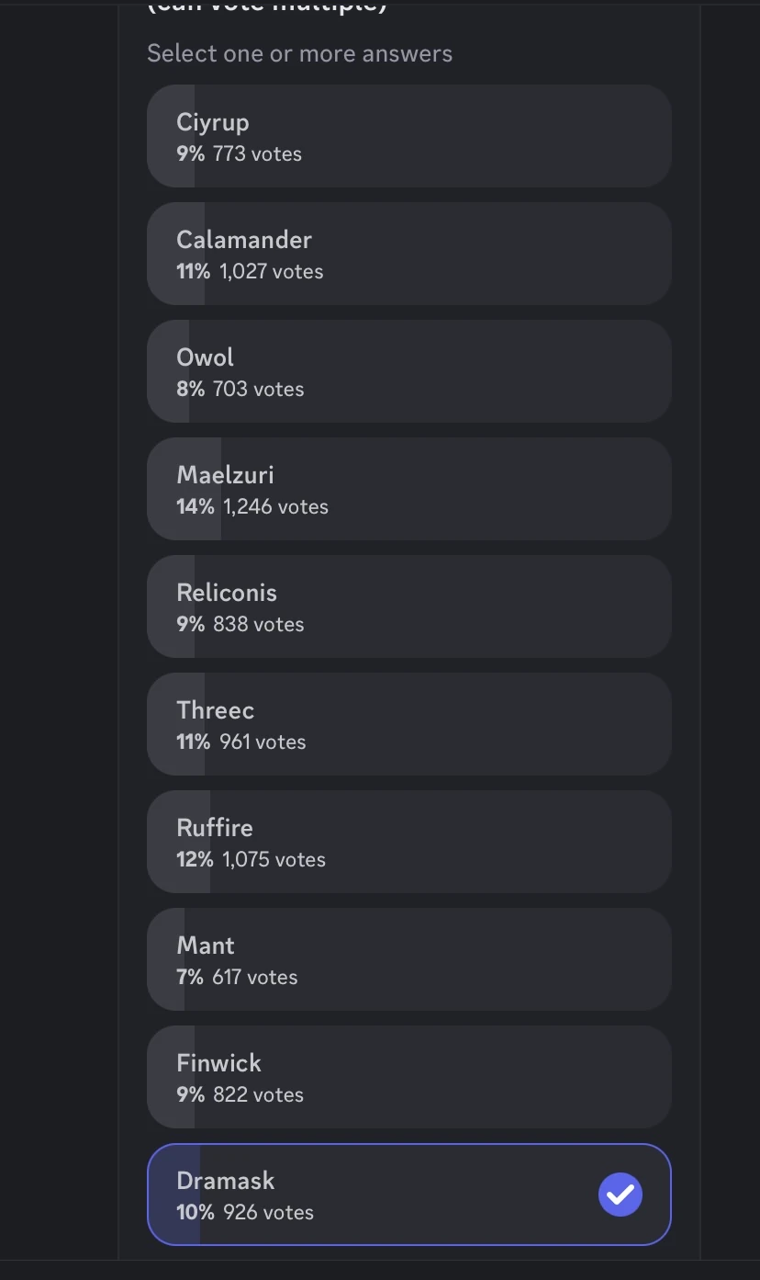
Task: Choose the Maelzuri option
Action: [x=408, y=489]
